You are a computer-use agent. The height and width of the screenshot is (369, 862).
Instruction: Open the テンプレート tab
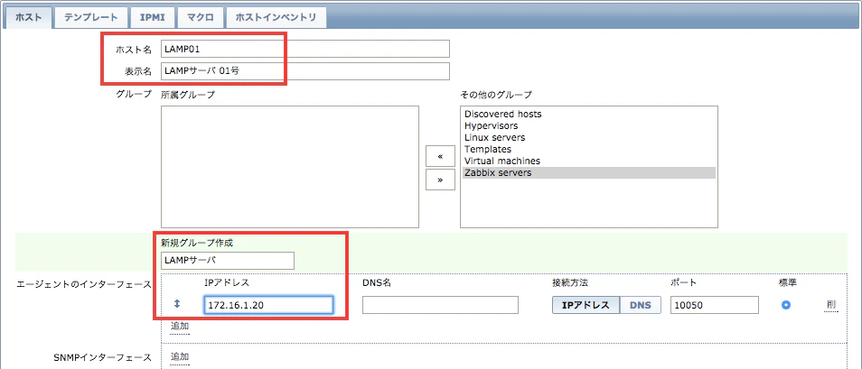90,17
